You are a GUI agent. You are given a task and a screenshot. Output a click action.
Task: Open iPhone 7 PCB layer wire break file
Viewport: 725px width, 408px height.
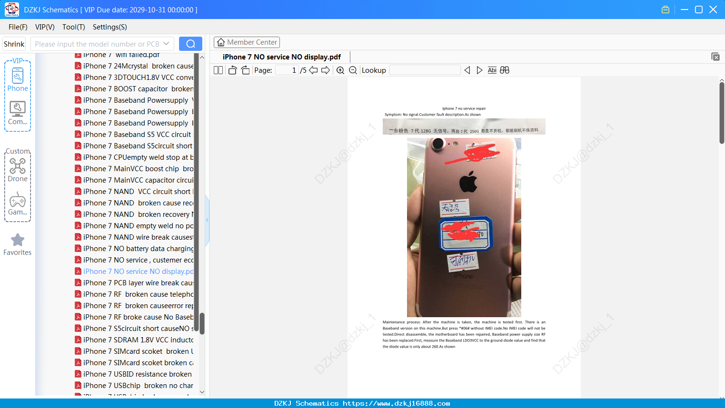coord(134,283)
